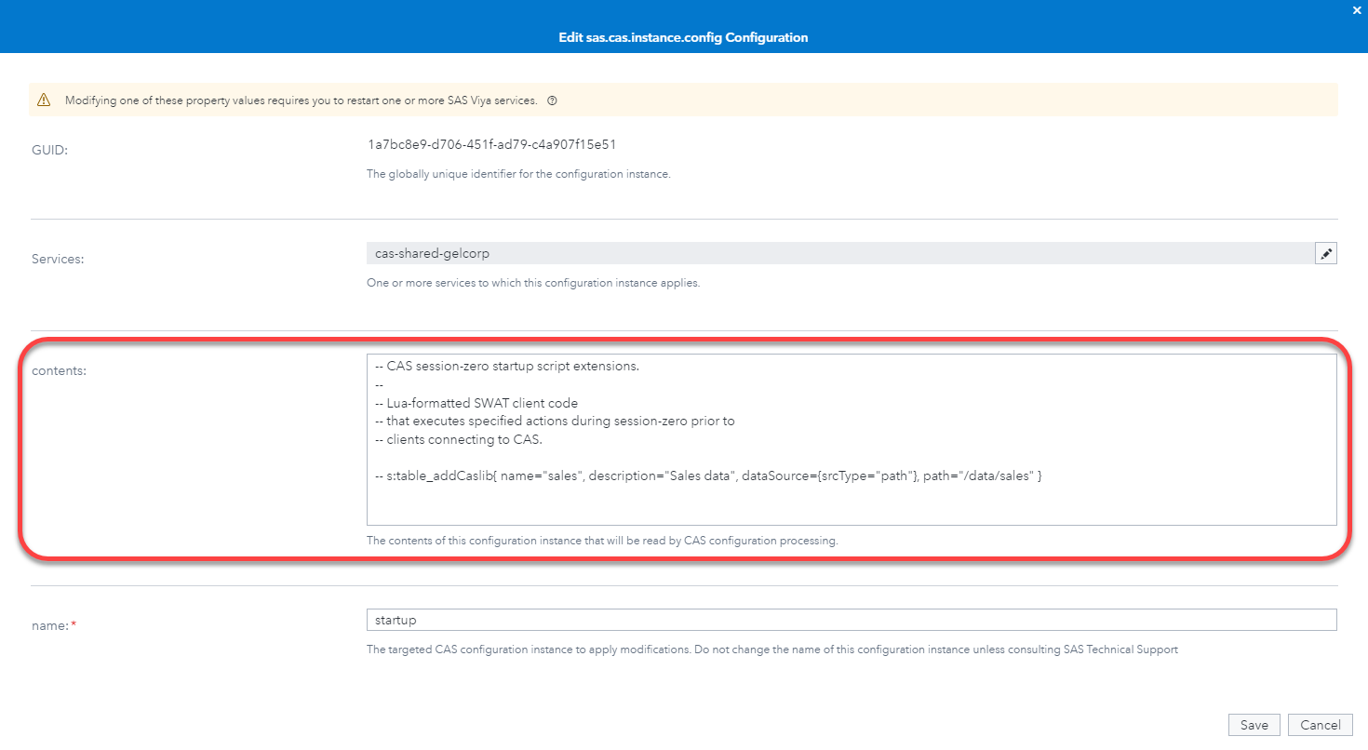The width and height of the screenshot is (1368, 750).
Task: Click the name field containing startup
Action: 852,620
